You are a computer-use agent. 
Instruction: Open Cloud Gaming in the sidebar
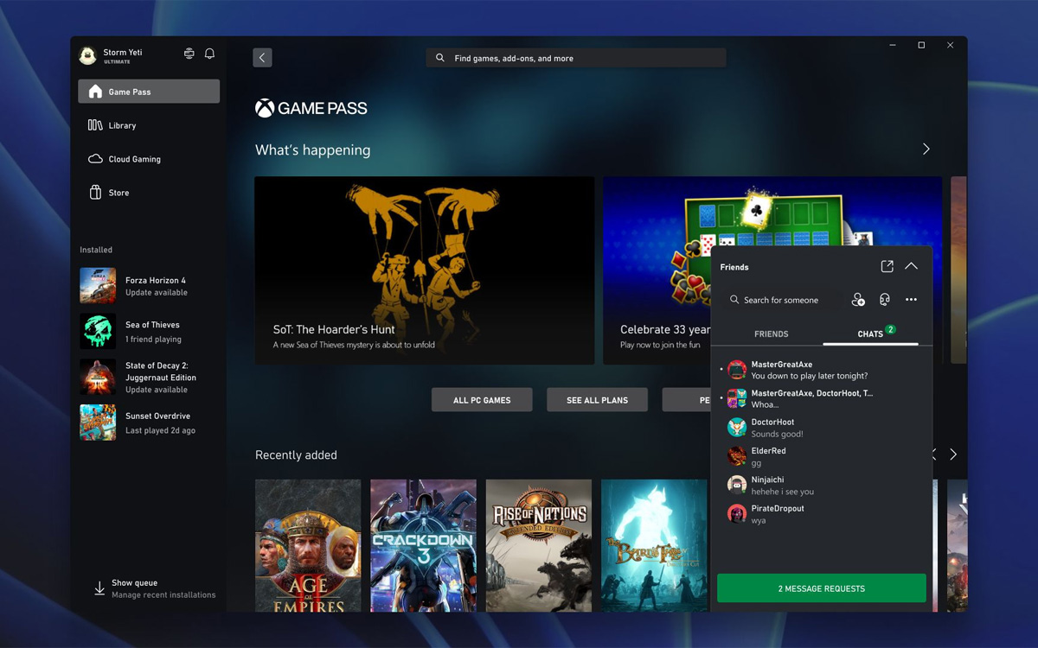[149, 159]
